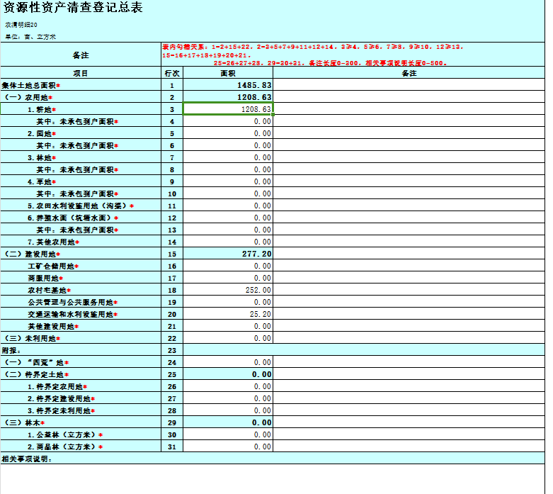Click the （二）建设用地 row label
This screenshot has width=553, height=494.
coord(32,254)
